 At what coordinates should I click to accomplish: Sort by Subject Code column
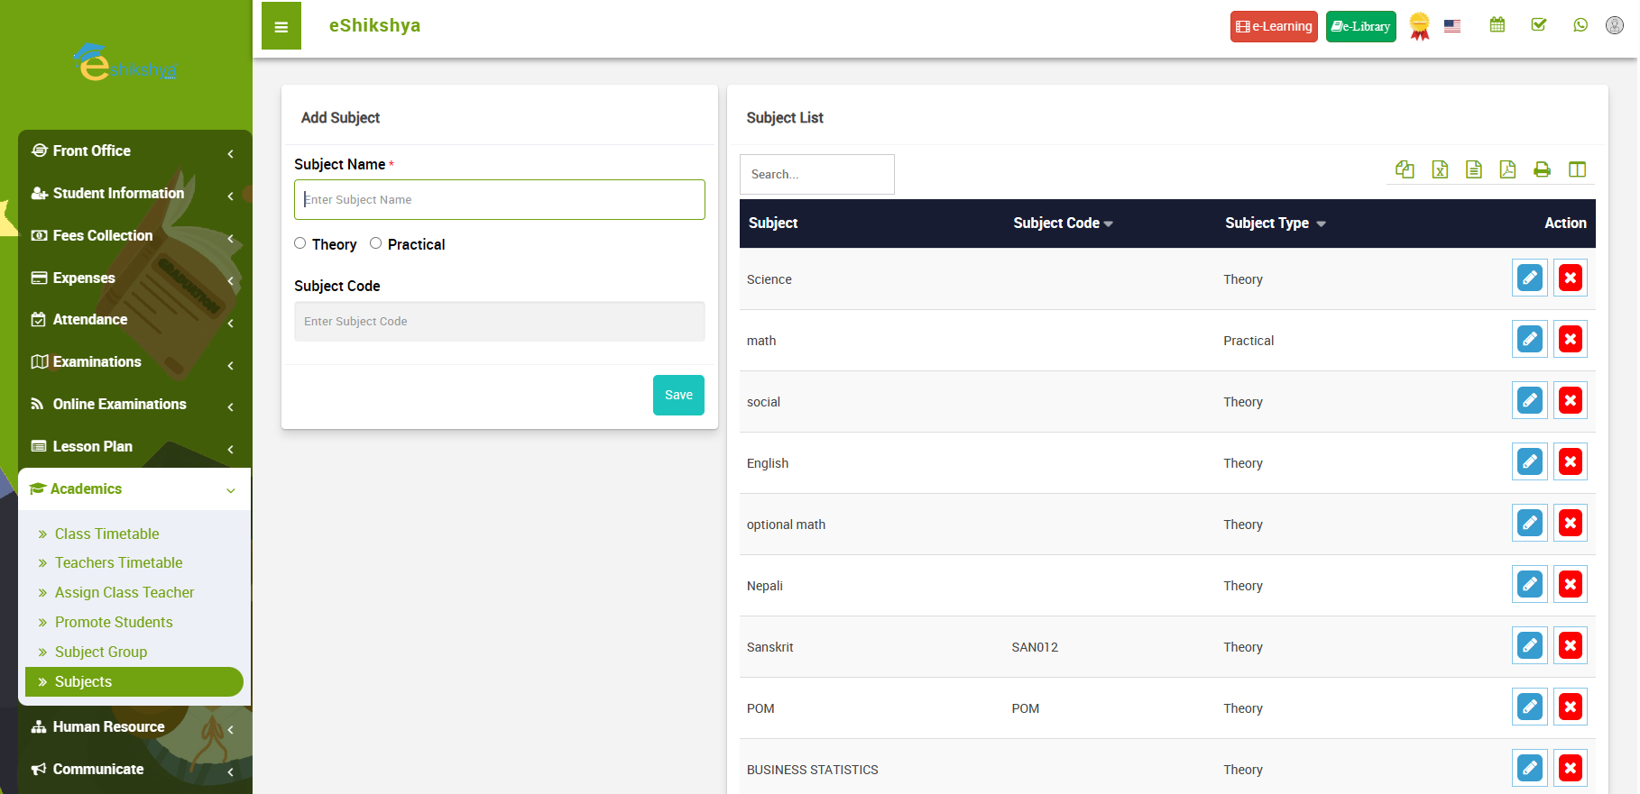(1062, 223)
